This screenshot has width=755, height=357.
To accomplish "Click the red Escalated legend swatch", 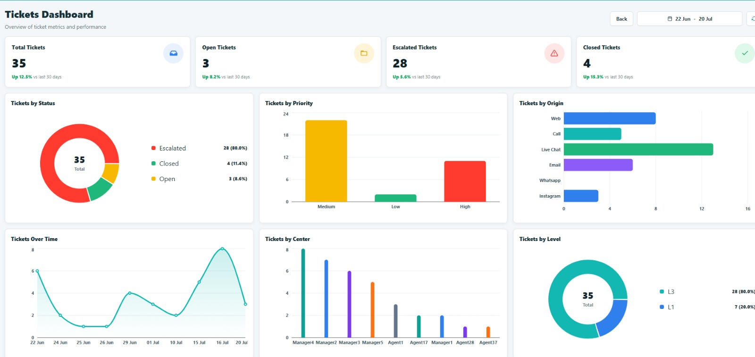I will [153, 148].
